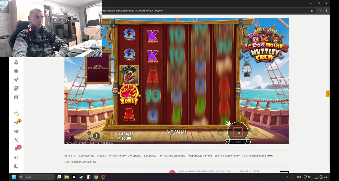Open the rocket games sidebar icon
Screen dimensions: 339x181
[x=16, y=80]
